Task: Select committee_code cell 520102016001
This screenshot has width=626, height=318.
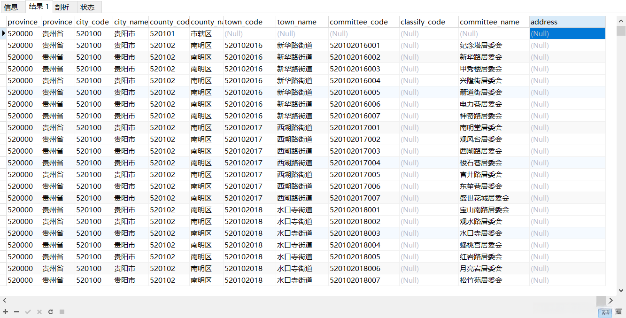Action: click(x=364, y=45)
